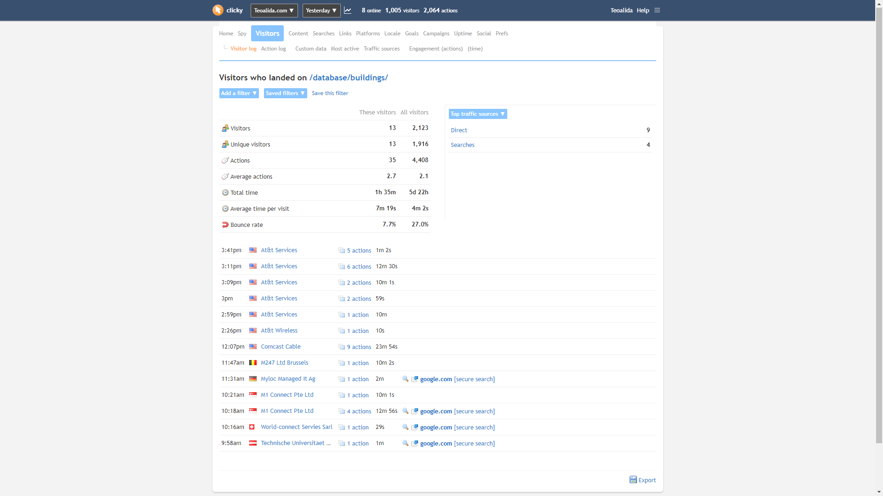Click the actions icon beside 5 actions
Image resolution: width=883 pixels, height=496 pixels.
[342, 250]
